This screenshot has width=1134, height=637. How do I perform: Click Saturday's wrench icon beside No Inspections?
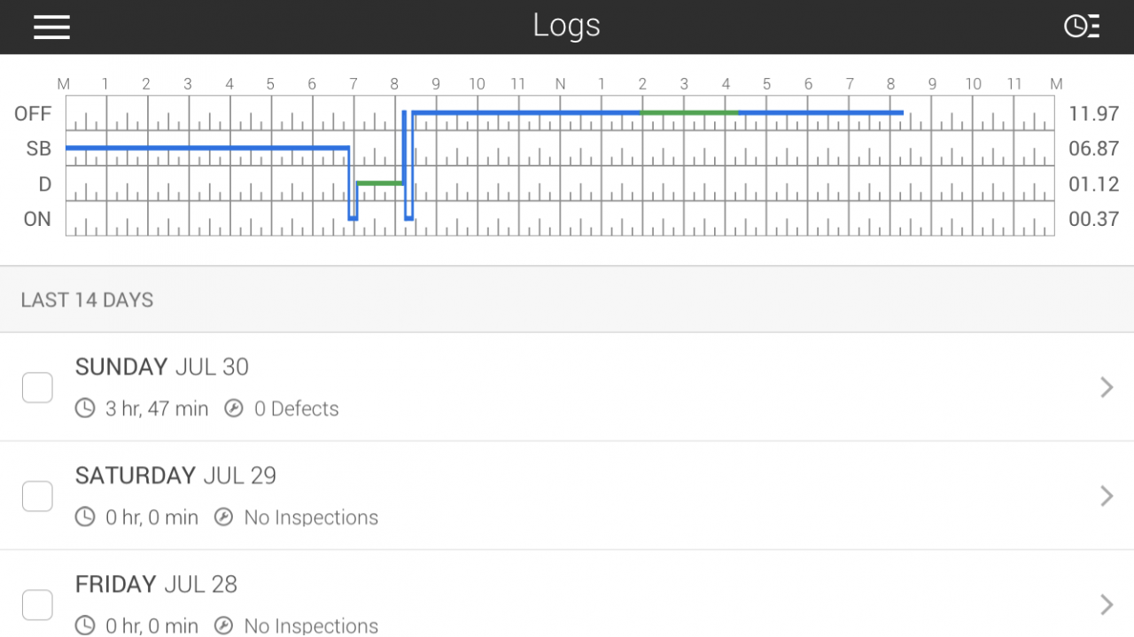tap(224, 517)
